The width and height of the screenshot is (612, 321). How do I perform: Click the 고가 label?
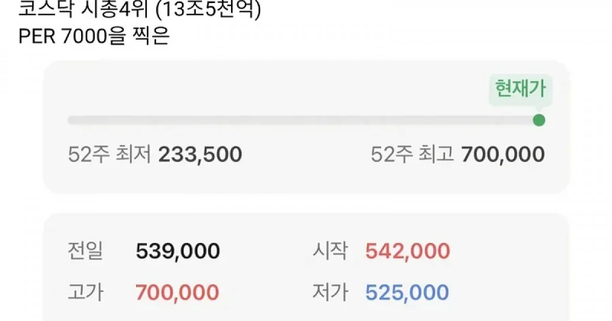tap(85, 292)
